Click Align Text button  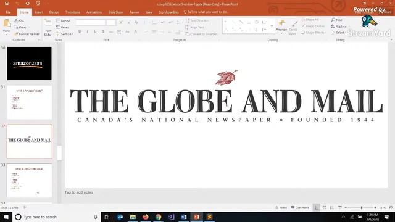194,27
